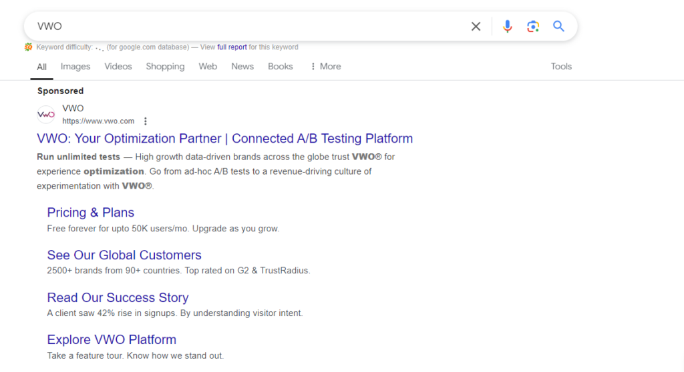Image resolution: width=684 pixels, height=372 pixels.
Task: Open See Our Global Customers sitelink
Action: (124, 255)
